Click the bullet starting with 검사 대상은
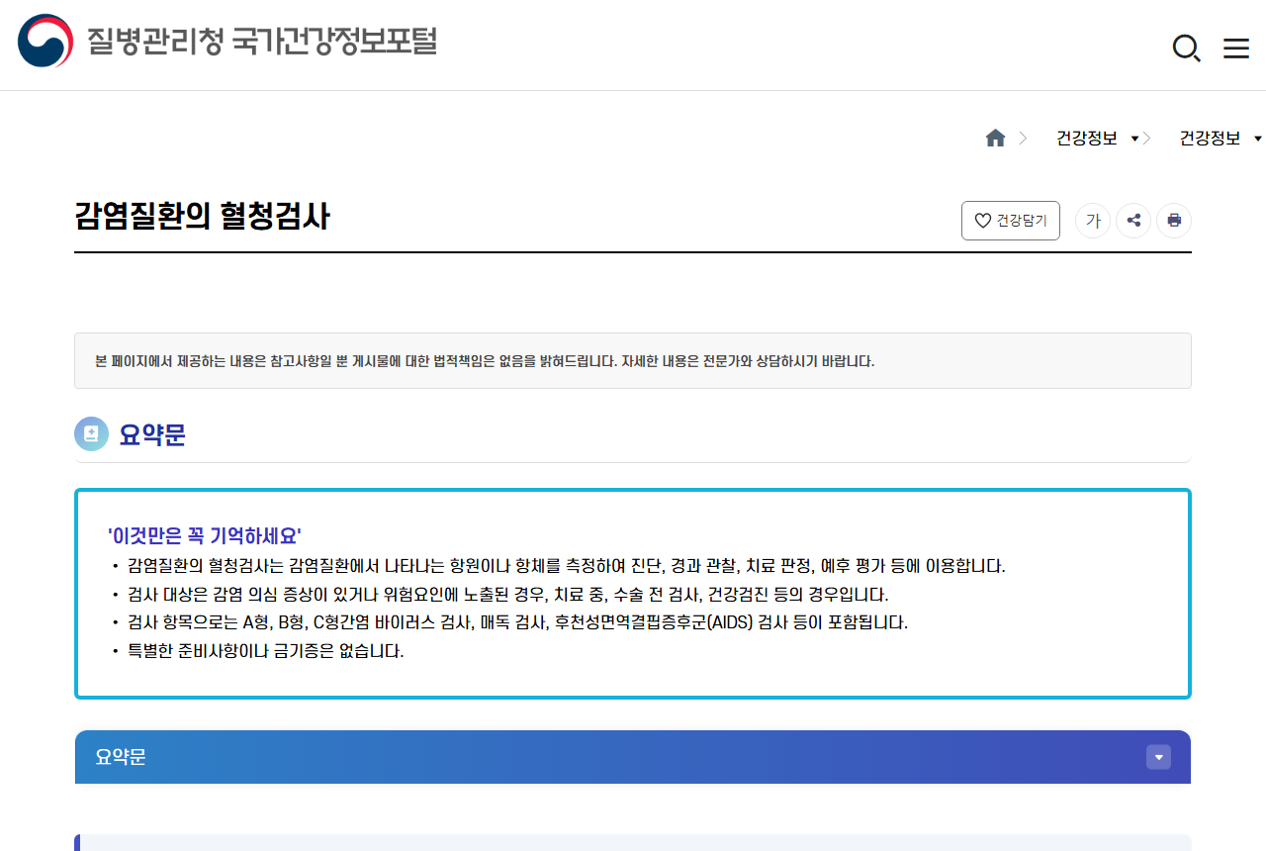Viewport: 1266px width, 851px height. pos(507,595)
